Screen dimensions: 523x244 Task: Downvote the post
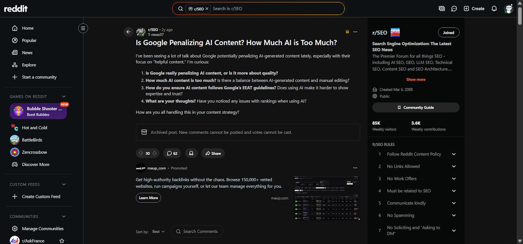click(x=154, y=153)
